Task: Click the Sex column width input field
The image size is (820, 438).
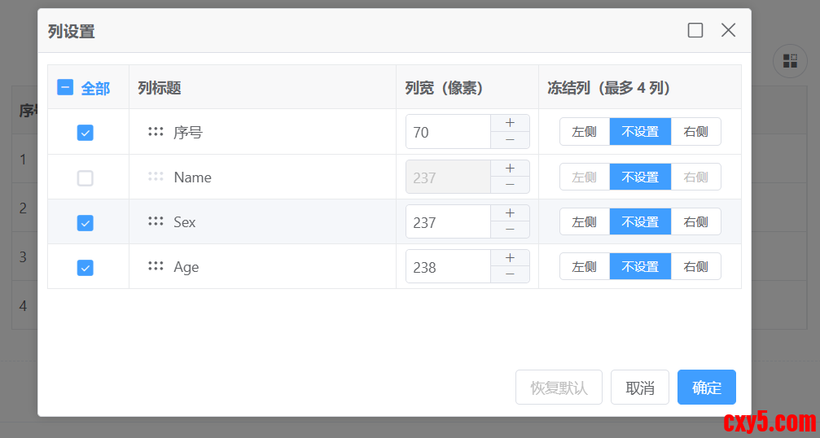Action: click(448, 221)
